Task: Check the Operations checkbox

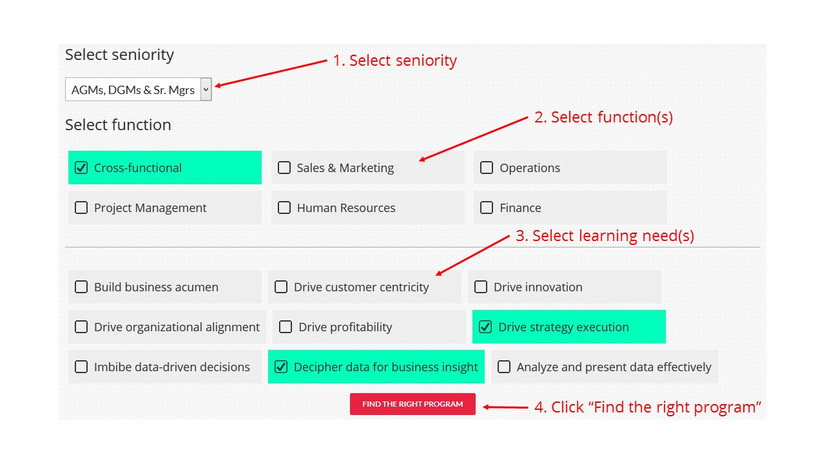Action: click(487, 168)
